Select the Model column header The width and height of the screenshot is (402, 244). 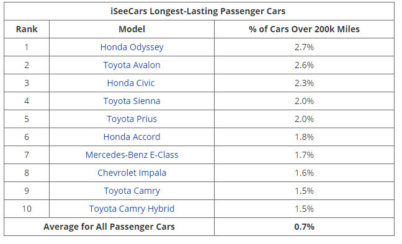coord(132,29)
